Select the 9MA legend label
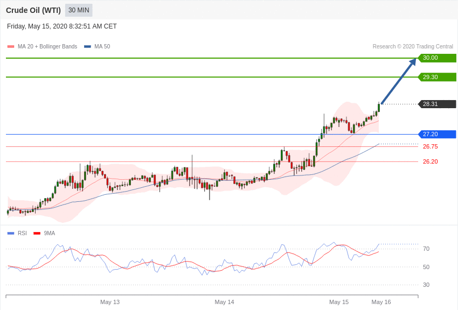Viewport: 458px width, 310px height. [x=50, y=233]
